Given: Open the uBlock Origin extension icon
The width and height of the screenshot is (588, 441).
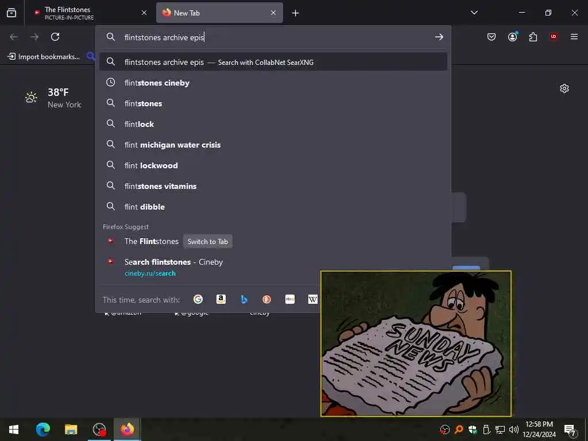Looking at the screenshot, I should point(554,37).
